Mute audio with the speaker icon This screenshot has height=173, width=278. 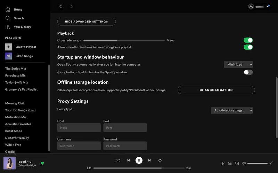click(x=244, y=163)
